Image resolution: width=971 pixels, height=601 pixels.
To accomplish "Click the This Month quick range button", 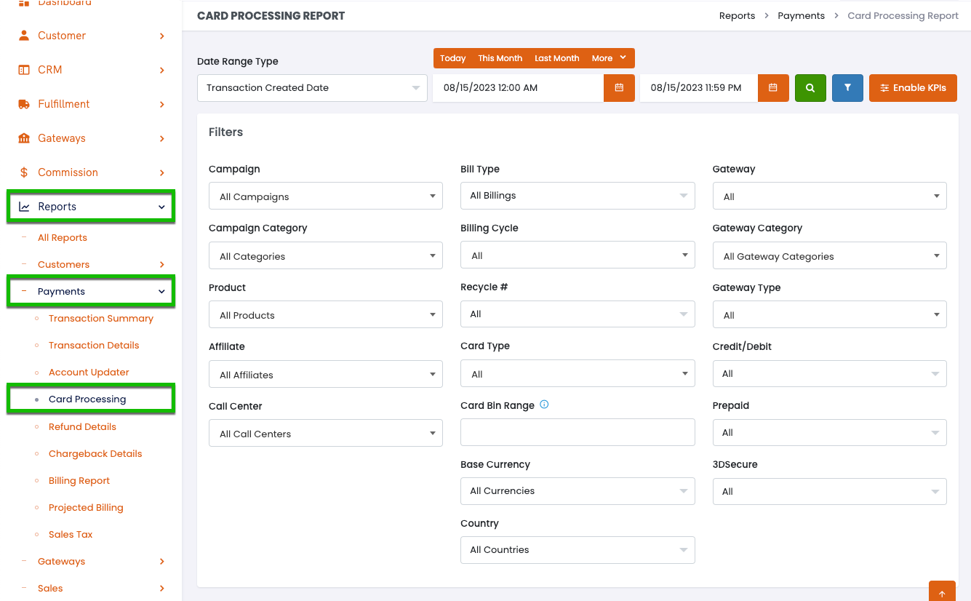I will click(x=500, y=58).
